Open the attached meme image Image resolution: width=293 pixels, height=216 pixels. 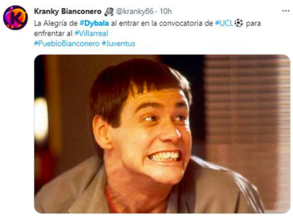pyautogui.click(x=162, y=134)
